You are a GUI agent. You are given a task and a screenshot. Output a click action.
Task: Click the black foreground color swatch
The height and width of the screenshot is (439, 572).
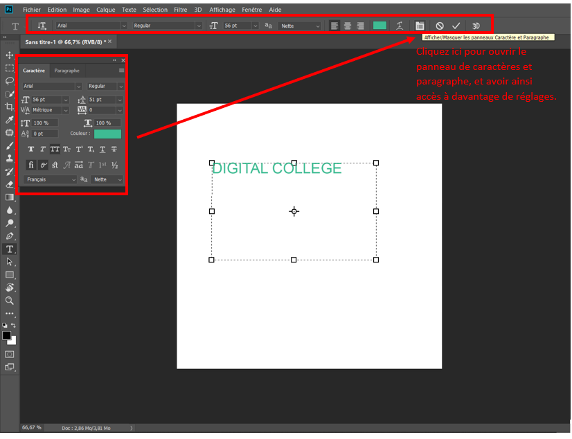coord(6,335)
